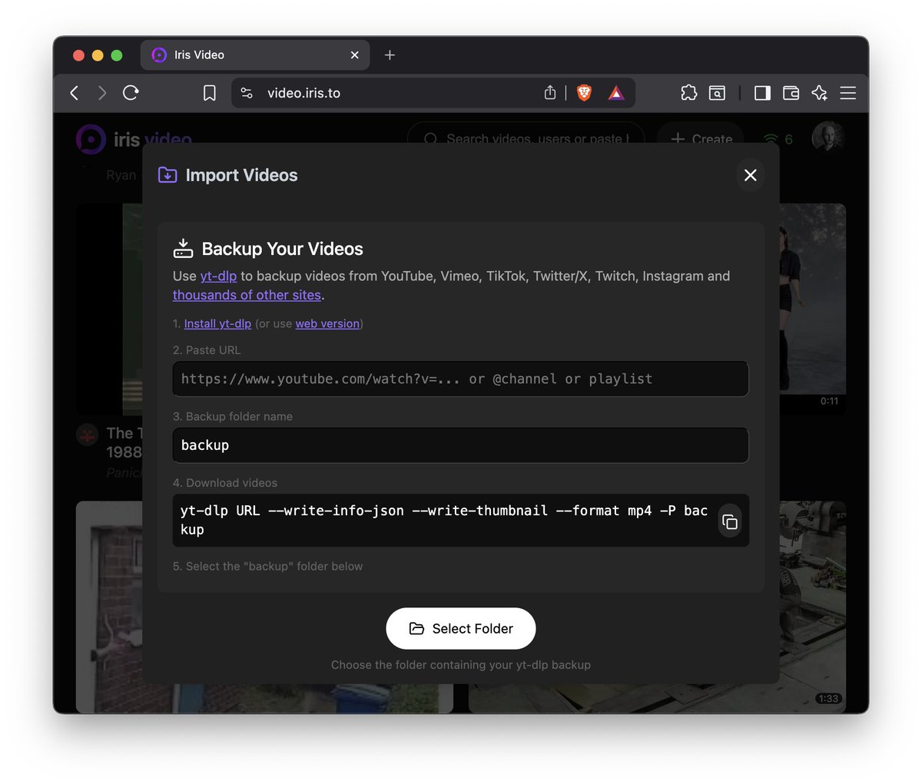Open a new browser tab
This screenshot has height=784, width=922.
click(390, 55)
